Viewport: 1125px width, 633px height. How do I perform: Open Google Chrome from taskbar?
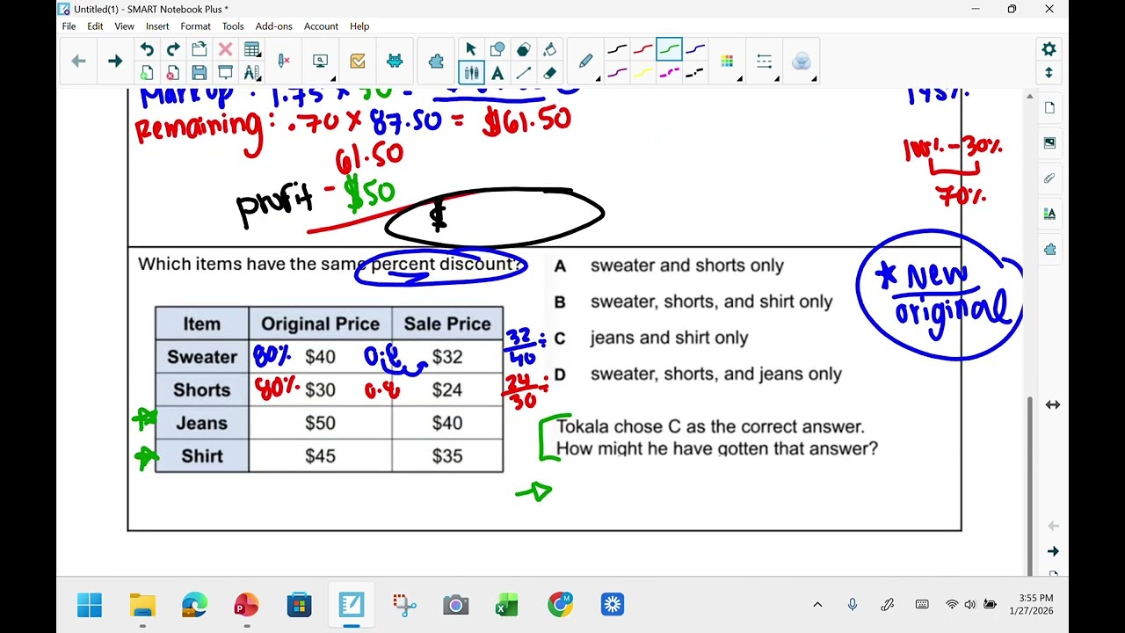[x=560, y=605]
